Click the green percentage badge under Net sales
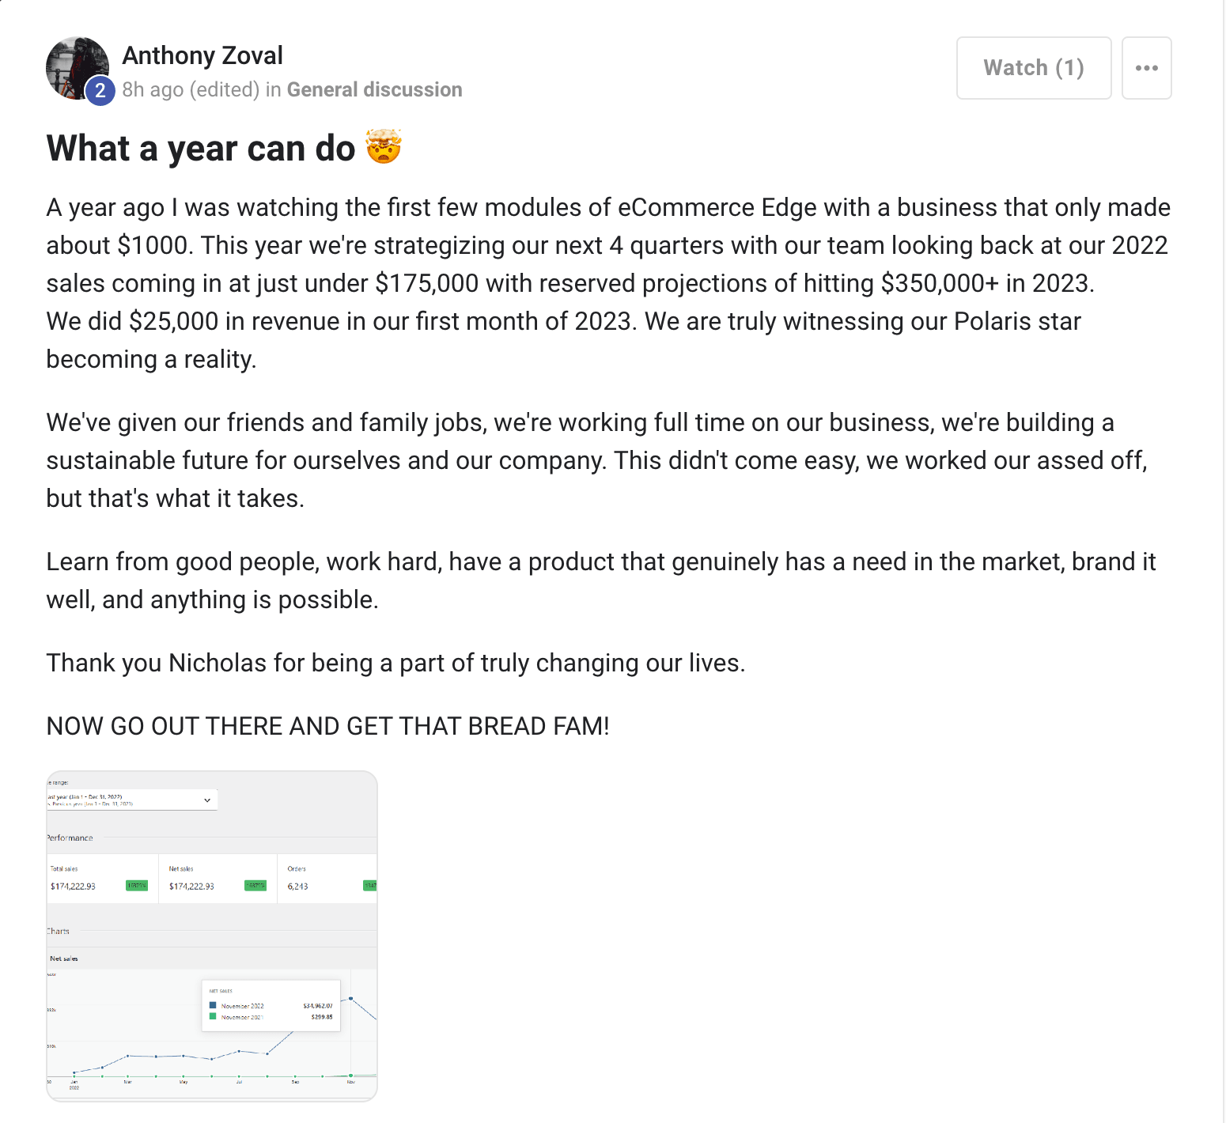The width and height of the screenshot is (1226, 1123). 255,886
